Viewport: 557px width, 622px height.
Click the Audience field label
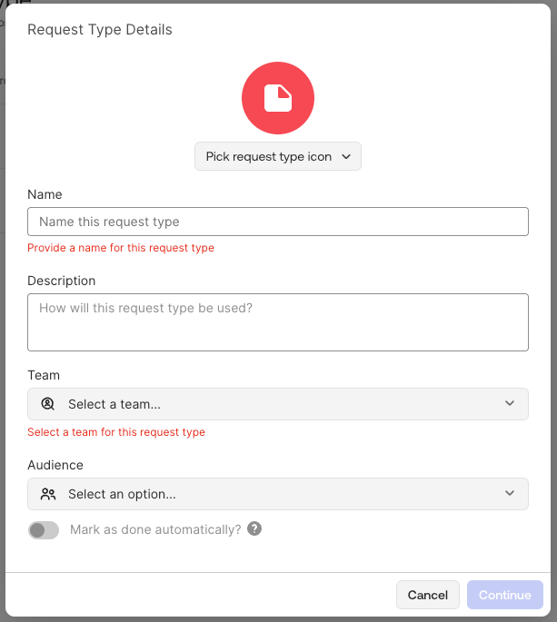tap(55, 465)
